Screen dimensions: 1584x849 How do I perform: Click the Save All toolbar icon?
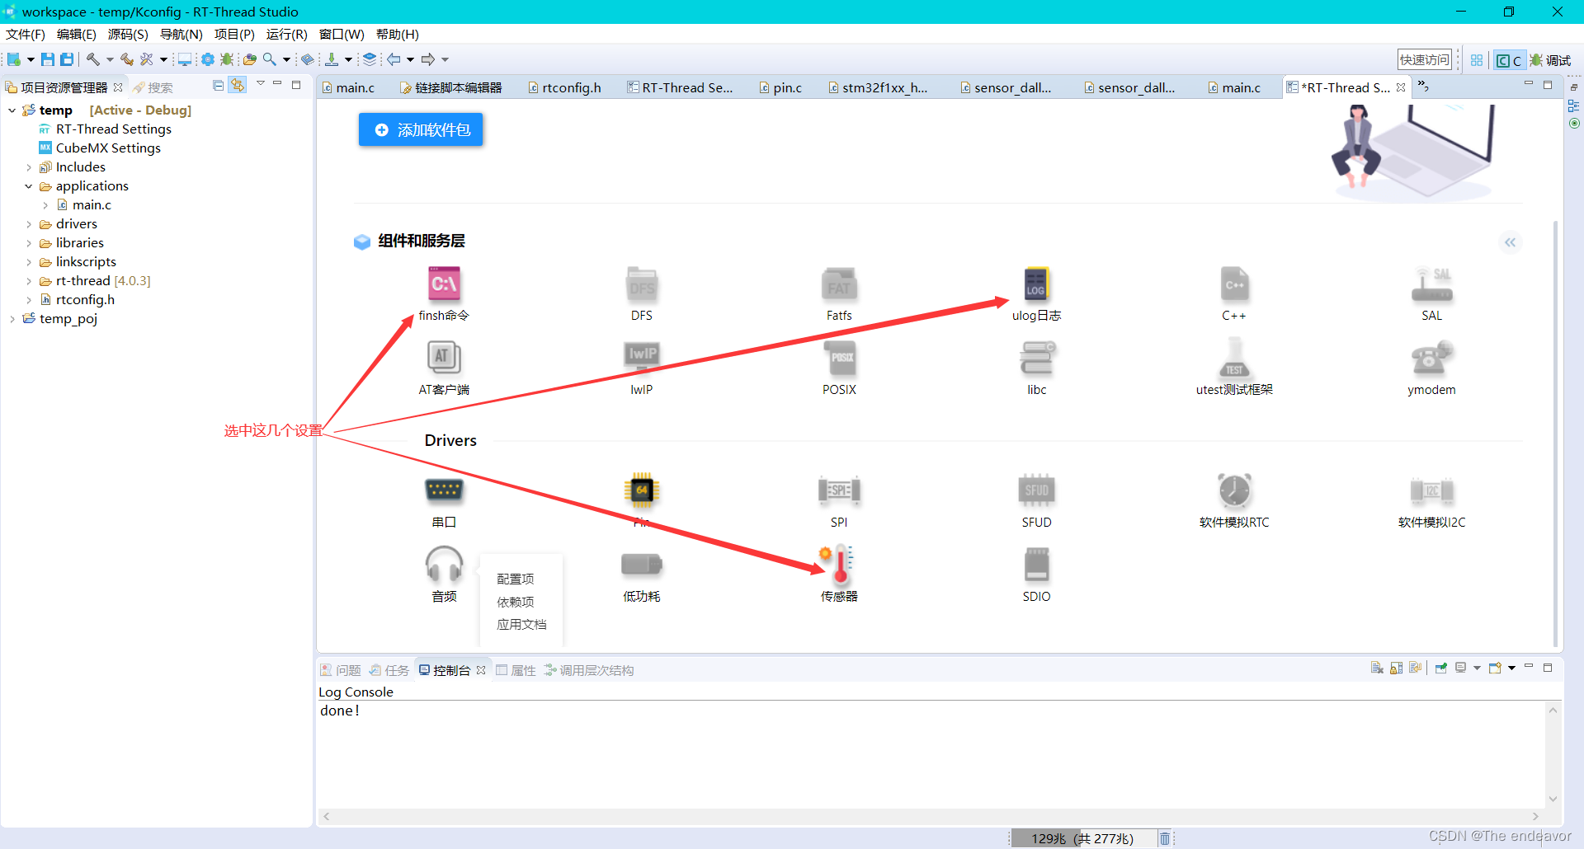67,59
